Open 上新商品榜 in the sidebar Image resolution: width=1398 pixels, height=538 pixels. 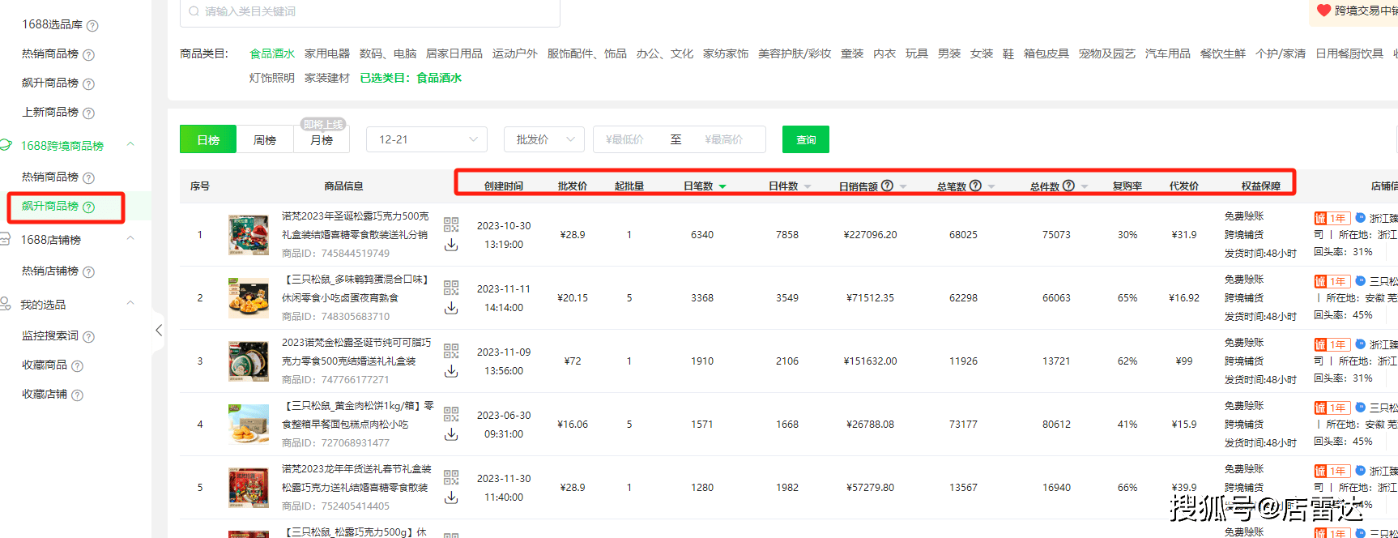[50, 113]
